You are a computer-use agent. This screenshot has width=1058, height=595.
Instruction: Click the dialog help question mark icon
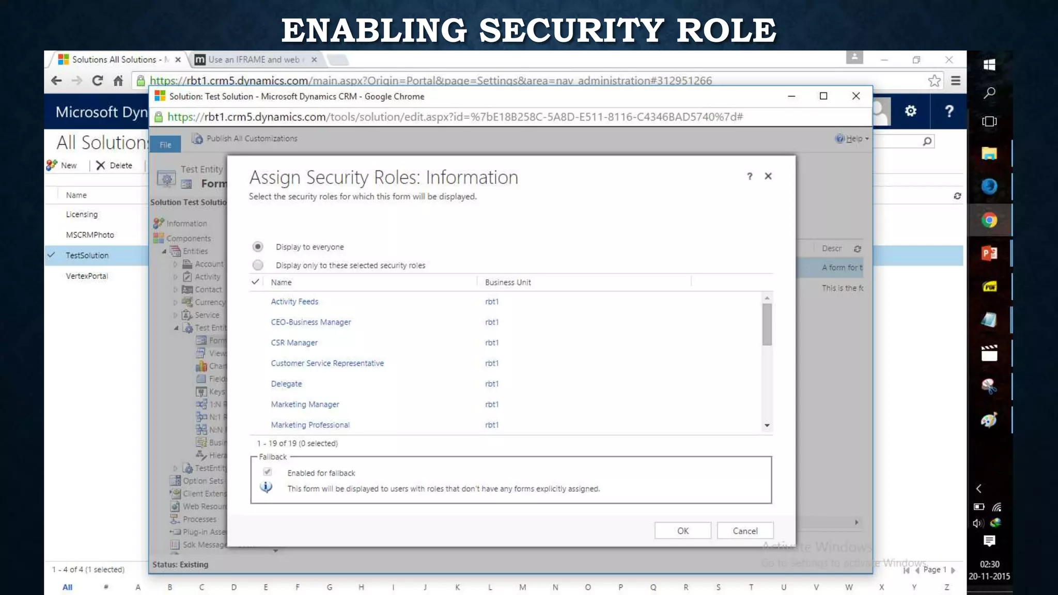point(750,177)
